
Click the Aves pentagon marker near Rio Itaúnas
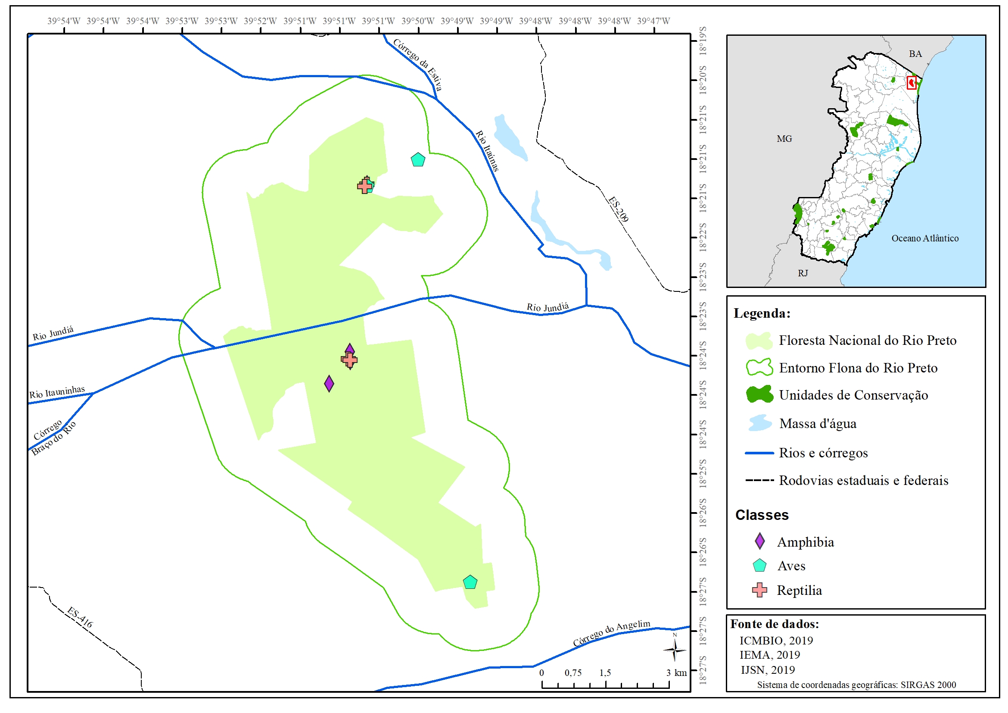418,160
